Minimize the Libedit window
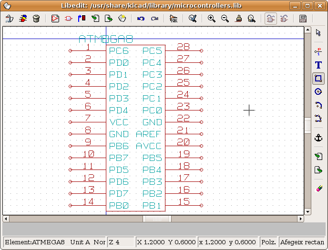The image size is (328, 250). pyautogui.click(x=295, y=6)
